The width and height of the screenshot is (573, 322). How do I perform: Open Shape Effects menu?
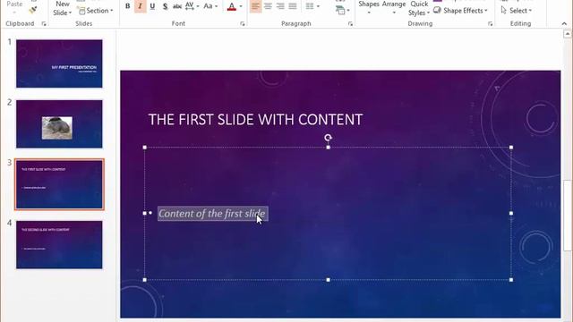(x=460, y=11)
